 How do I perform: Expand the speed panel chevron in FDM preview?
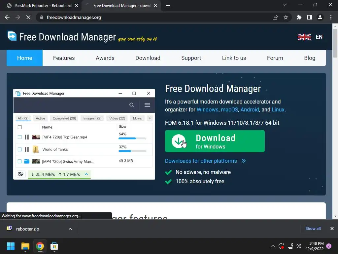tap(86, 174)
